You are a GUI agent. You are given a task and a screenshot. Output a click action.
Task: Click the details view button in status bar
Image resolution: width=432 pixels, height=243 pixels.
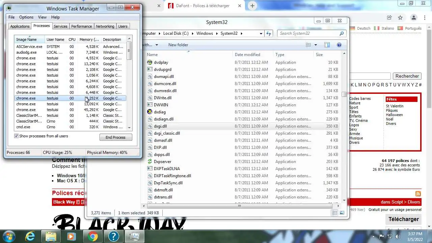click(x=334, y=213)
